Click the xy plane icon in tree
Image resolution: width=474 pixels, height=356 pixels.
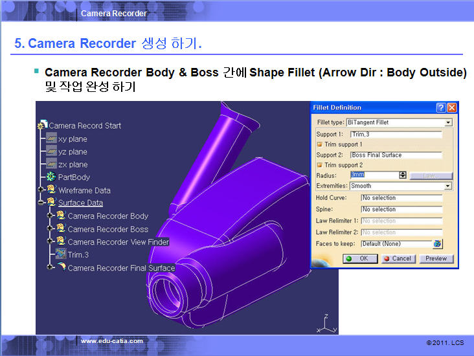[x=51, y=139]
